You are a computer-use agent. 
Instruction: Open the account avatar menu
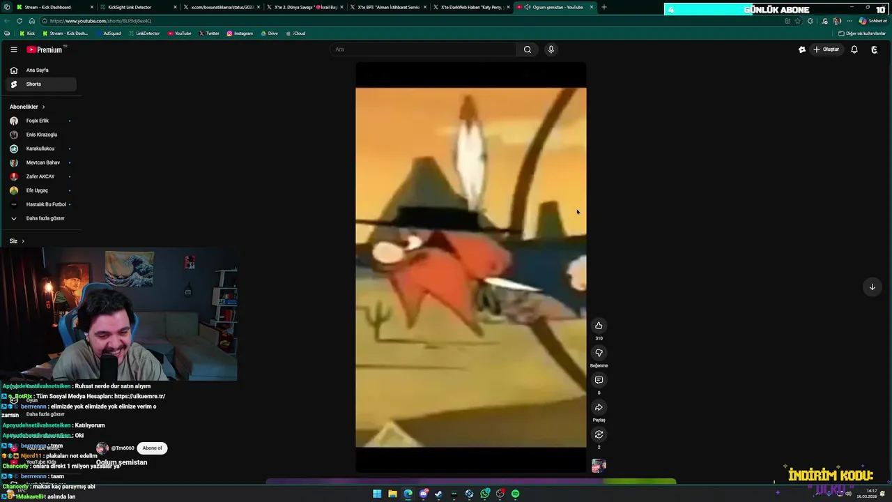pyautogui.click(x=875, y=50)
